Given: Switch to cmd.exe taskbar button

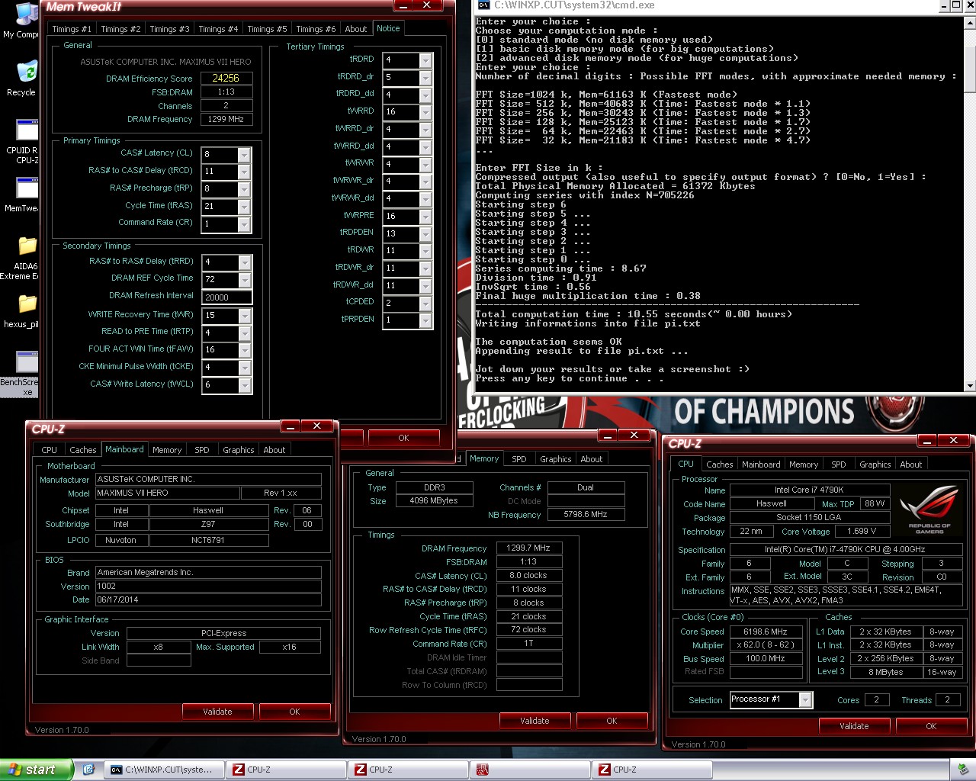Looking at the screenshot, I should [x=165, y=770].
